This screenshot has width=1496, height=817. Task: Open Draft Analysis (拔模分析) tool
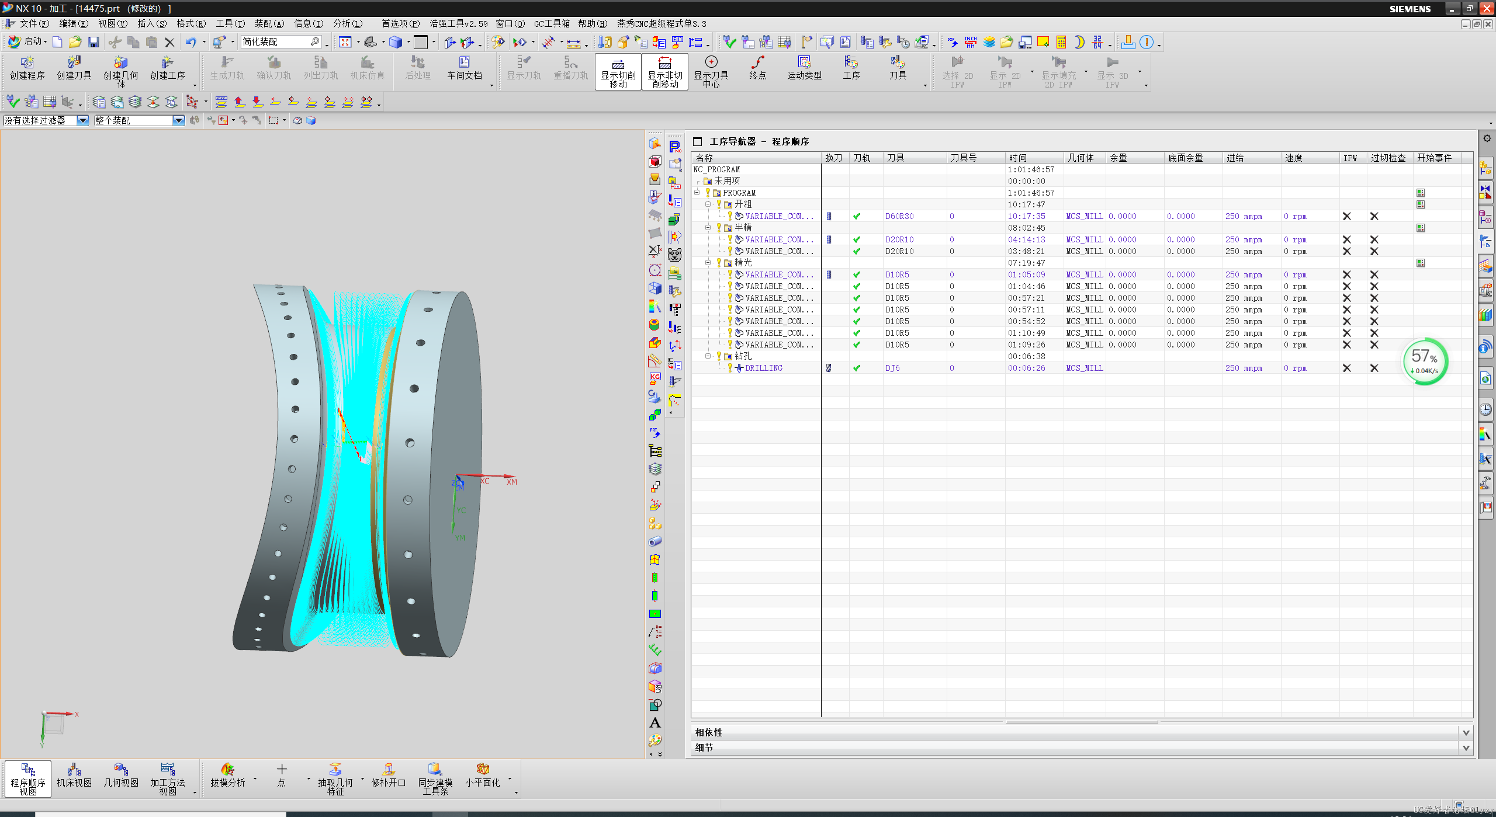[x=228, y=776]
